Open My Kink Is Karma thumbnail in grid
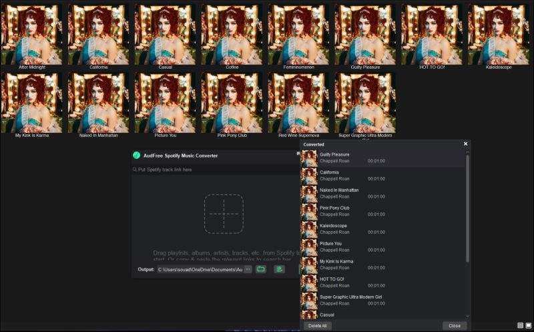The height and width of the screenshot is (332, 534). 31,103
